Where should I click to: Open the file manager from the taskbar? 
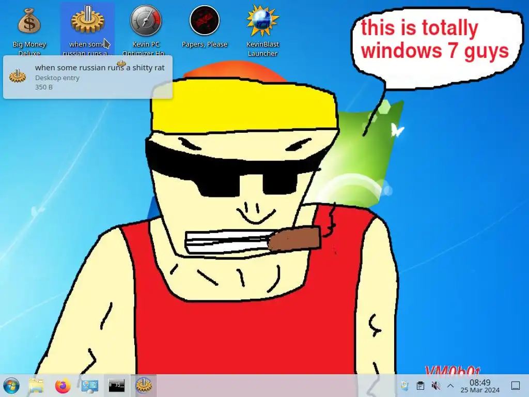[36, 386]
